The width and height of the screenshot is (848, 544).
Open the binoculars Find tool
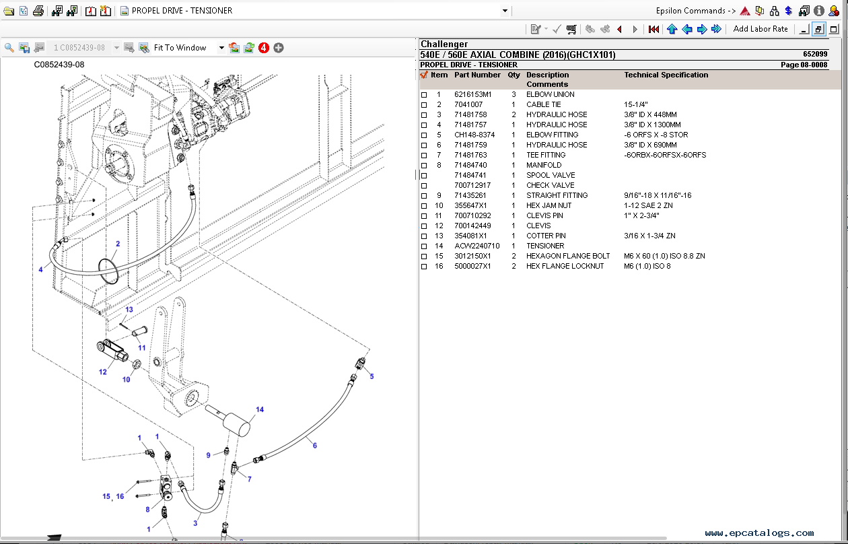point(57,11)
